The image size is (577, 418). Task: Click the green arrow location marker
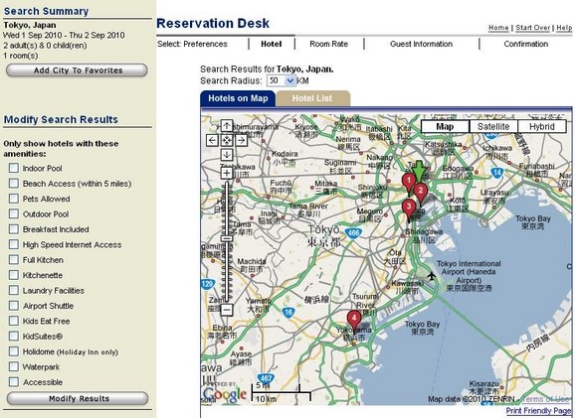(x=419, y=171)
